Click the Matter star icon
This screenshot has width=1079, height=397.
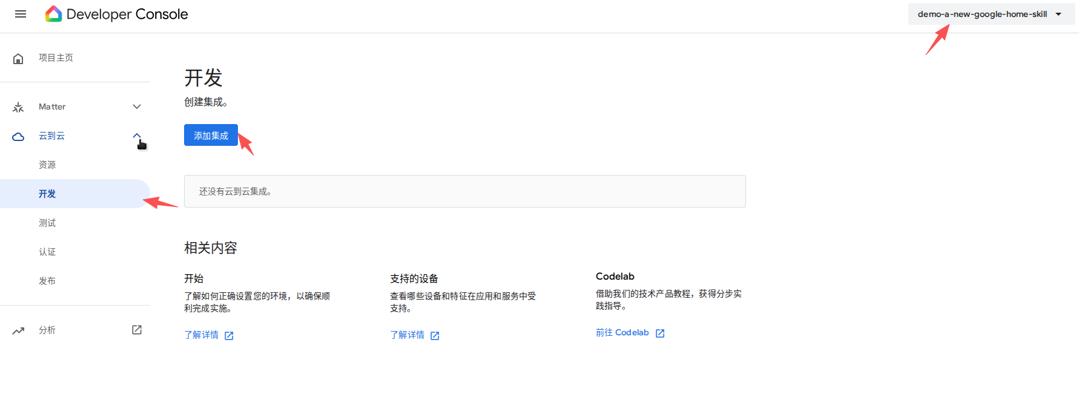[18, 107]
